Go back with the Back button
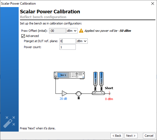This screenshot has width=157, height=140. [x=117, y=136]
